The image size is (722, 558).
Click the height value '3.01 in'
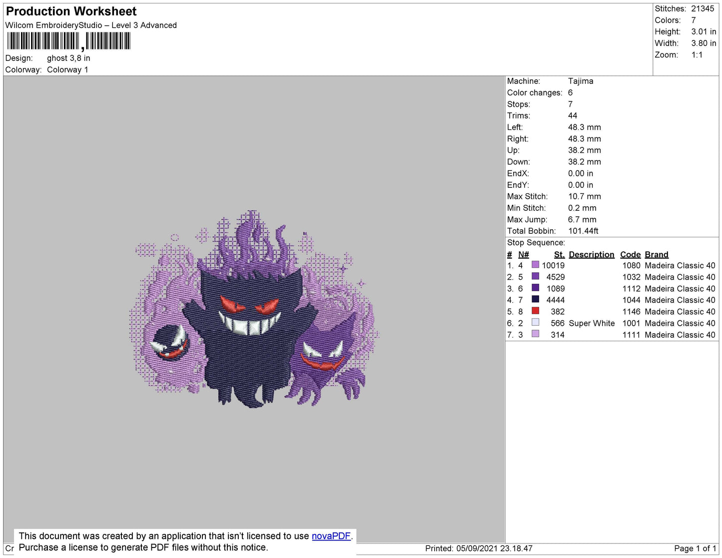[x=704, y=32]
